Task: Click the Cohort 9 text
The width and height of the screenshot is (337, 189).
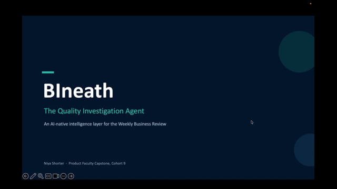Action: 118,163
